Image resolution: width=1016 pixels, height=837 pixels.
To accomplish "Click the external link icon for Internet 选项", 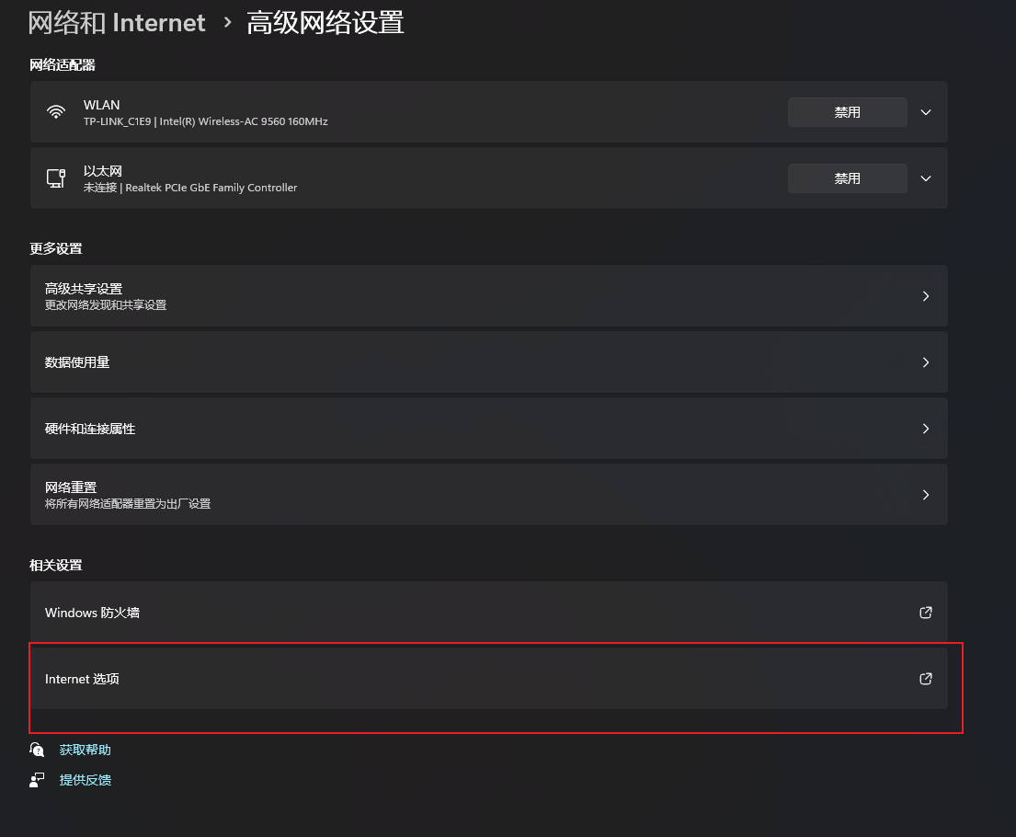I will [x=926, y=679].
